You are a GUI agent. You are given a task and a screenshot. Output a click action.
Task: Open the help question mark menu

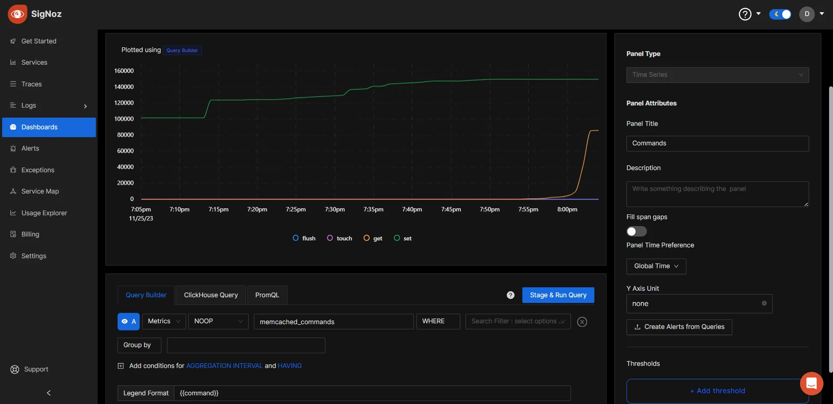tap(745, 14)
